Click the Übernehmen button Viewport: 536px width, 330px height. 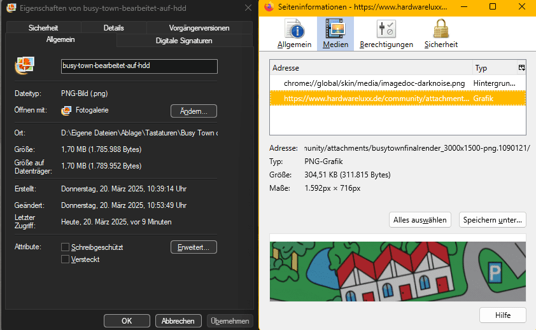tap(230, 320)
